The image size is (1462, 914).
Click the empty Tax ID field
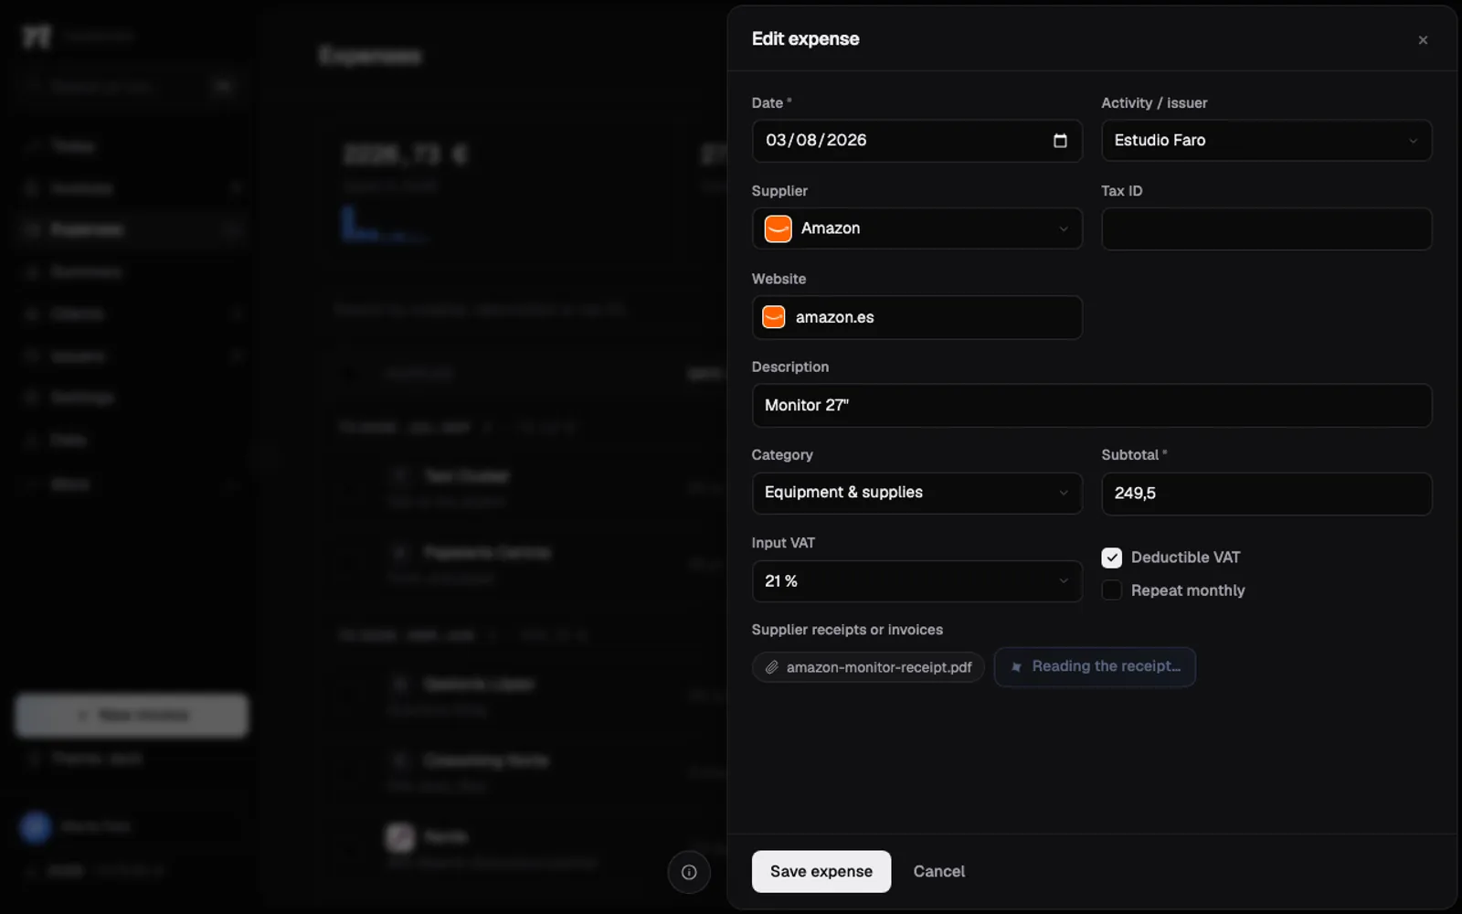click(x=1266, y=228)
